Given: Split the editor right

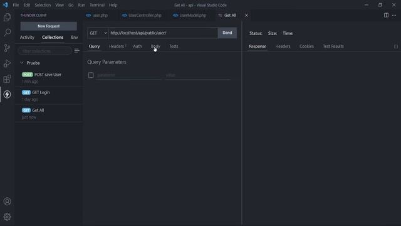Looking at the screenshot, I should 386,15.
